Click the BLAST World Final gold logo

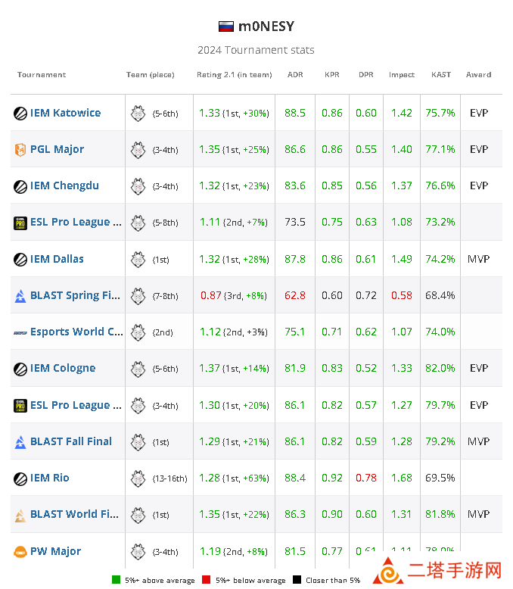pos(20,515)
